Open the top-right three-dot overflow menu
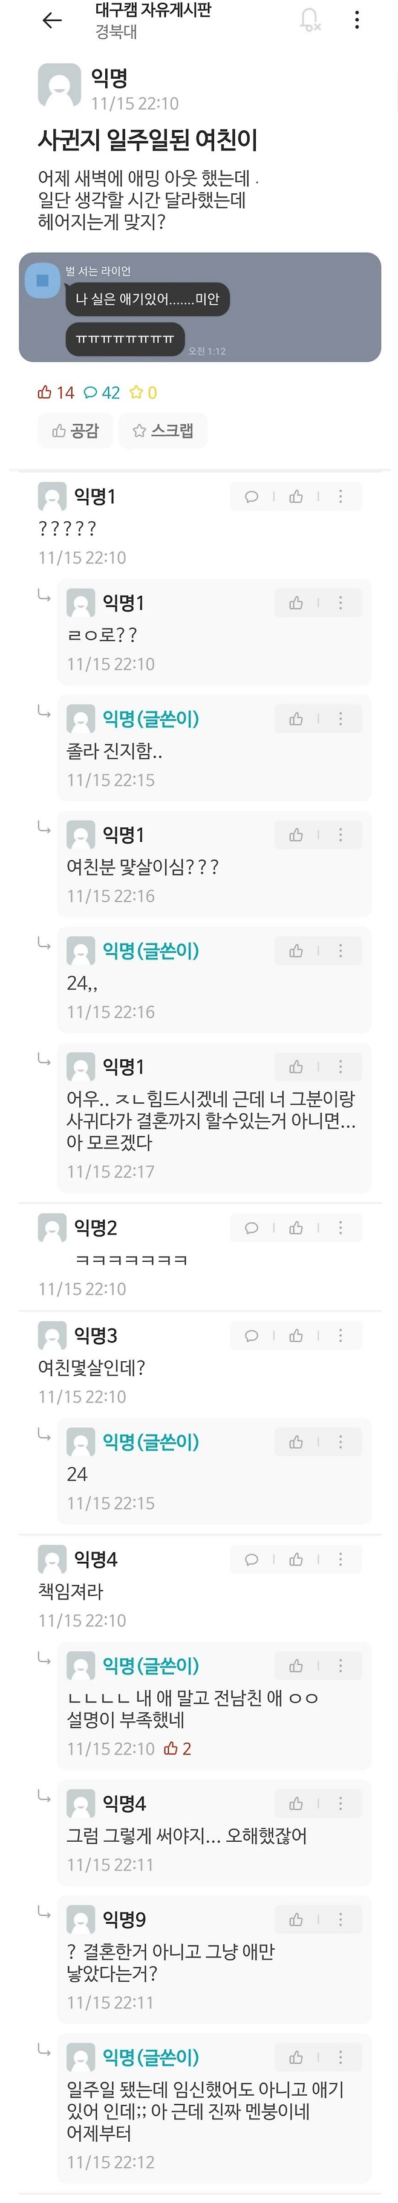Image resolution: width=398 pixels, height=2203 pixels. pos(357,19)
